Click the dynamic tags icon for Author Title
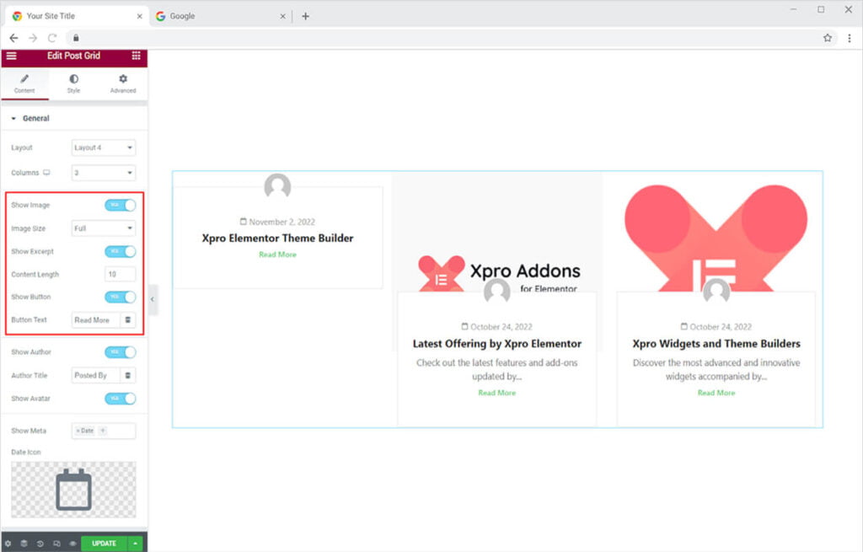863x552 pixels. click(x=128, y=375)
